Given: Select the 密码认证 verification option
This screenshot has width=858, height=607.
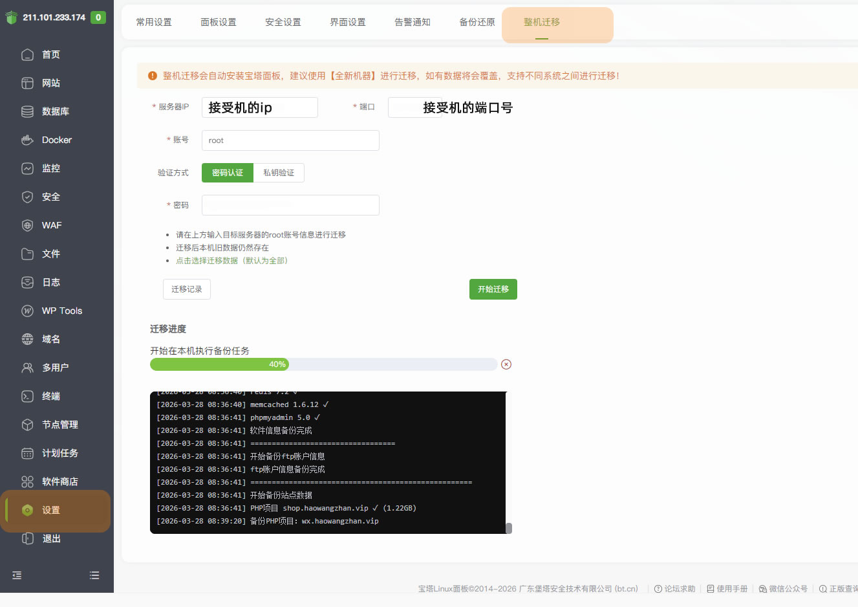Looking at the screenshot, I should pyautogui.click(x=227, y=173).
